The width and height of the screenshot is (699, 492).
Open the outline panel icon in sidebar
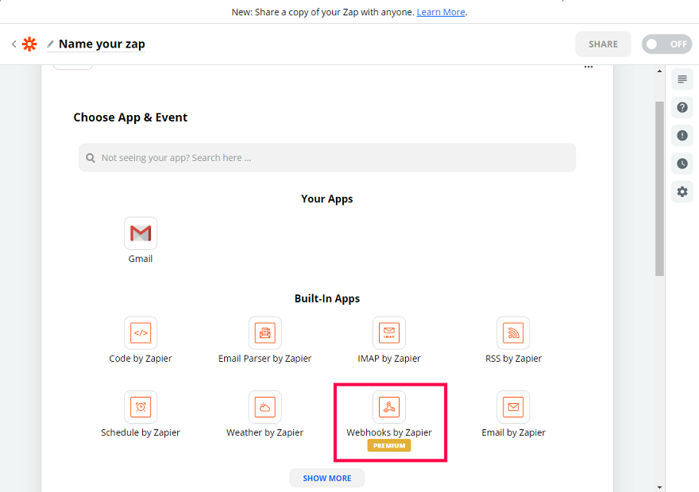coord(682,79)
